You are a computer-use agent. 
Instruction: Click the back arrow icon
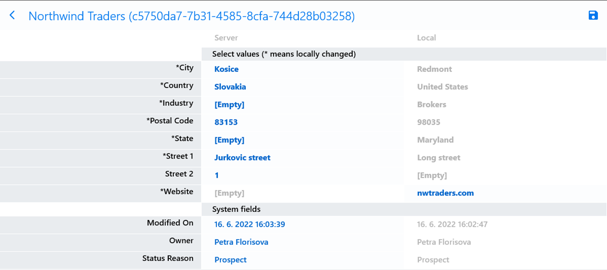pyautogui.click(x=12, y=16)
